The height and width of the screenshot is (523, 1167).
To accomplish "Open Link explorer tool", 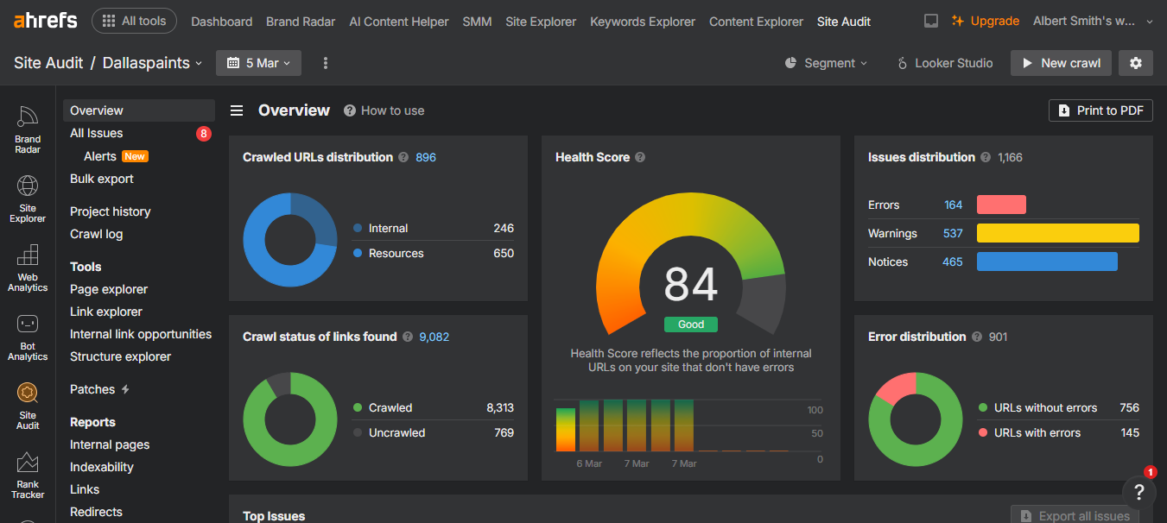I will pyautogui.click(x=106, y=312).
